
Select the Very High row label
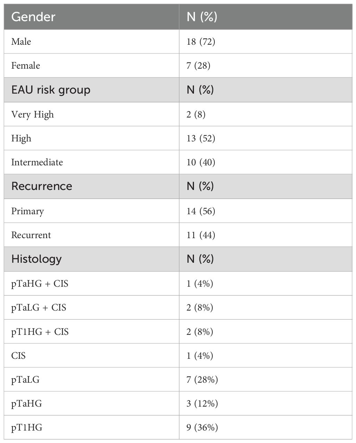[33, 114]
